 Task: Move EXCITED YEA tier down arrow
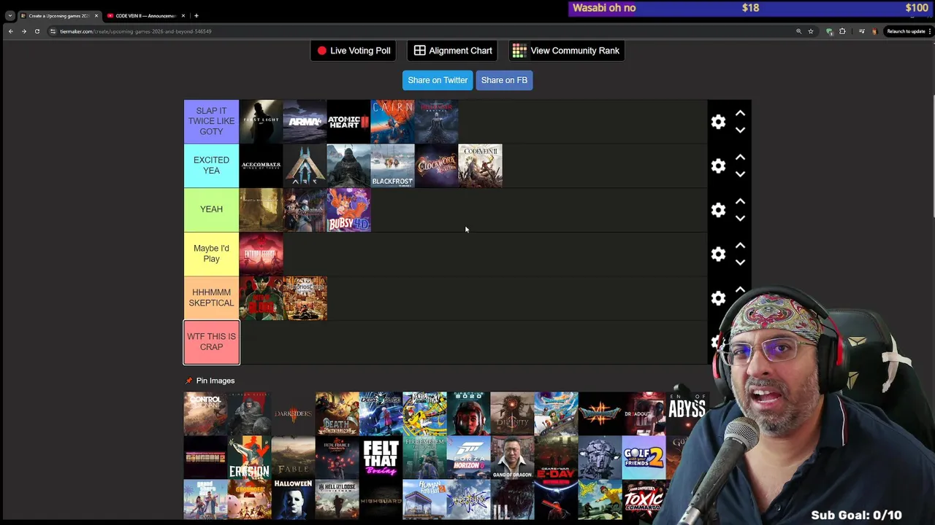[x=740, y=174]
